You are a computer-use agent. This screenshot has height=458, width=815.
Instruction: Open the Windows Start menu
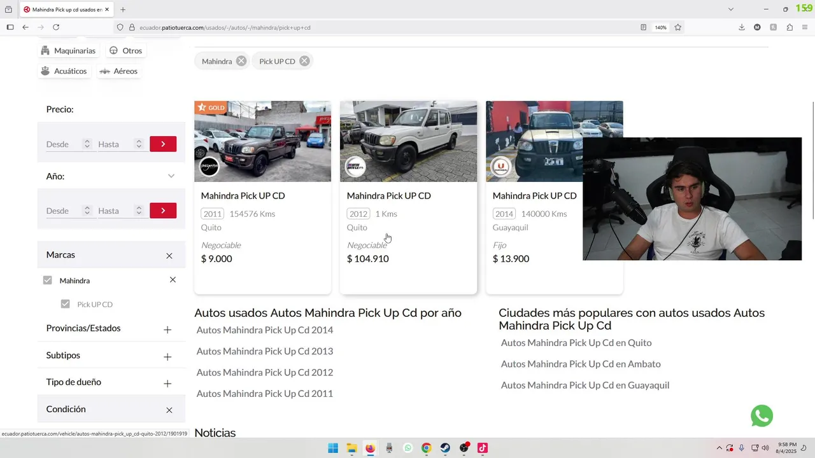(333, 448)
